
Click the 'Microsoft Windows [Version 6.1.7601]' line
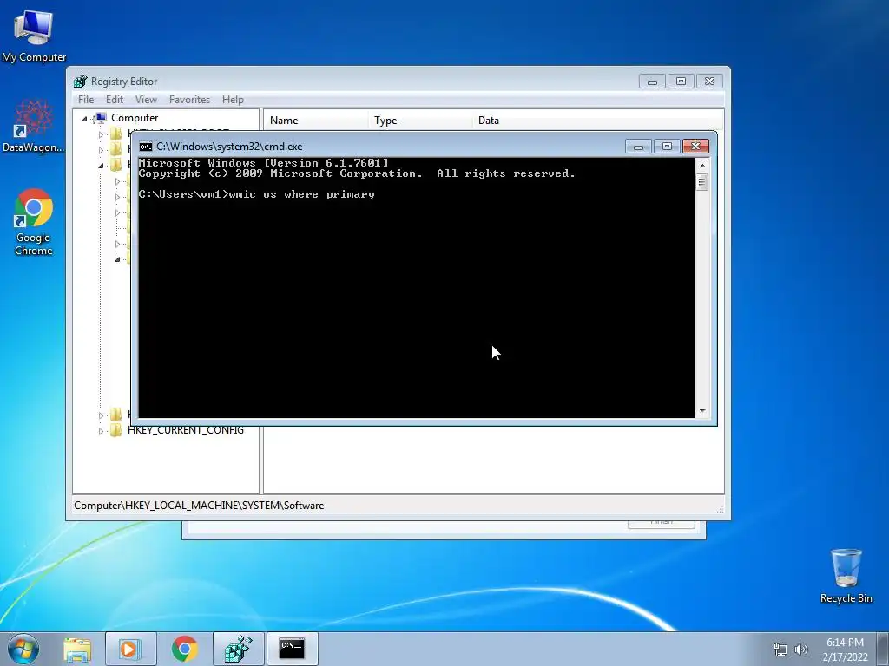point(264,163)
